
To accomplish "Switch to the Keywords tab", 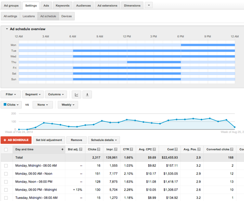I will point(62,5).
